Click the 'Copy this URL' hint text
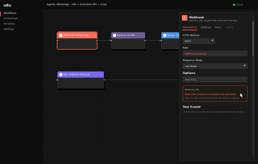This screenshot has height=164, width=258. coord(212,98)
